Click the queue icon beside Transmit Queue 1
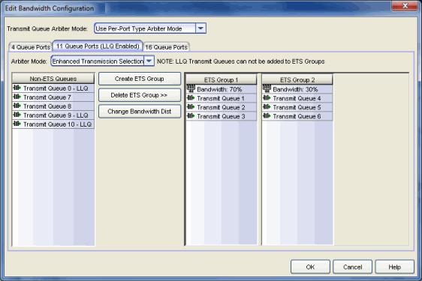 click(191, 98)
